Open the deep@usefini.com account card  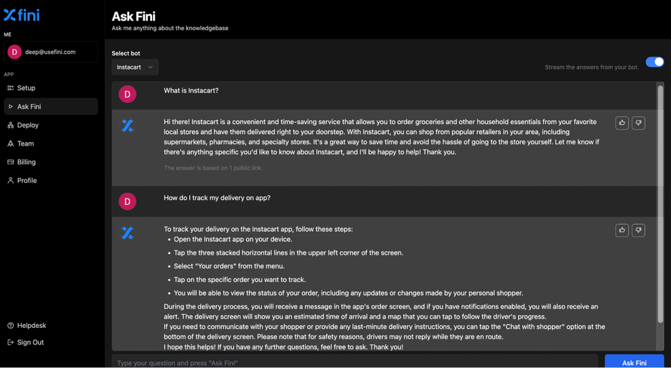click(x=50, y=52)
